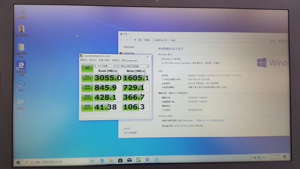Open Control Panel desktop icon

(21, 104)
